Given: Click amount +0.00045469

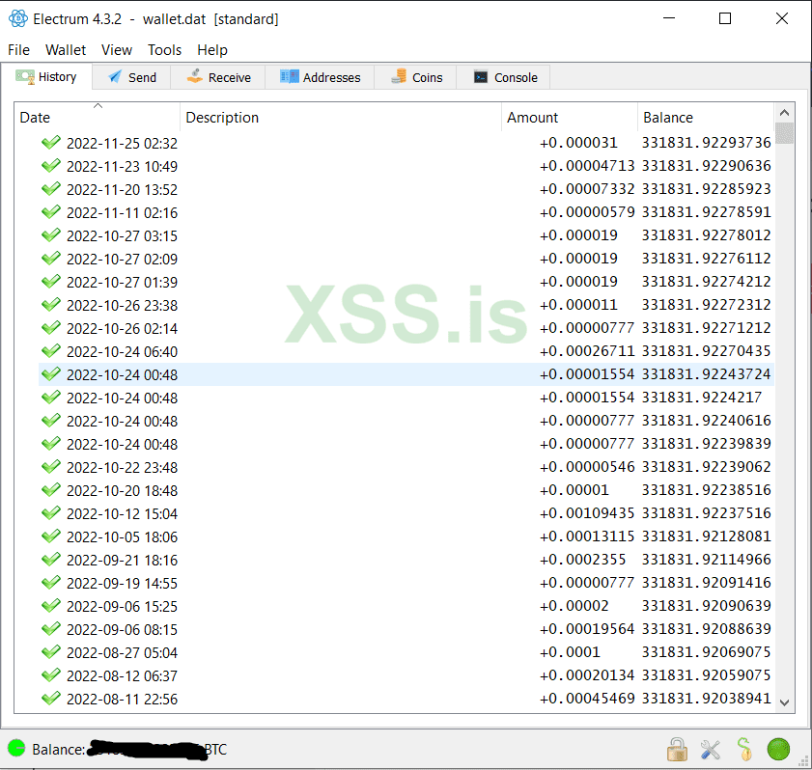Looking at the screenshot, I should pos(587,699).
